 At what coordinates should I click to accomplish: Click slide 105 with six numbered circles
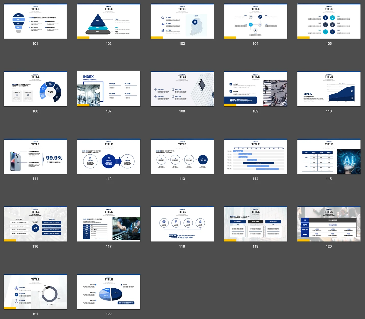coord(329,21)
